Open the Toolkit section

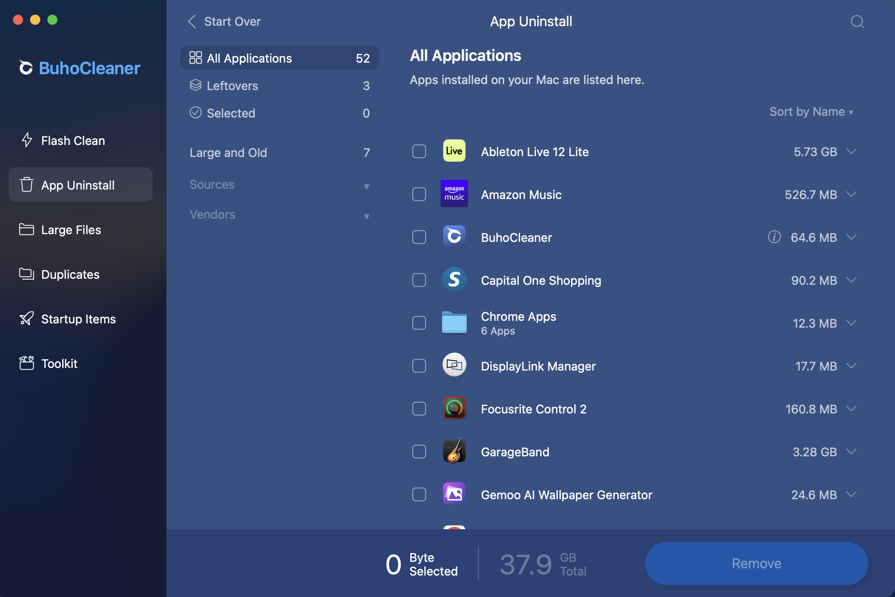pyautogui.click(x=59, y=363)
